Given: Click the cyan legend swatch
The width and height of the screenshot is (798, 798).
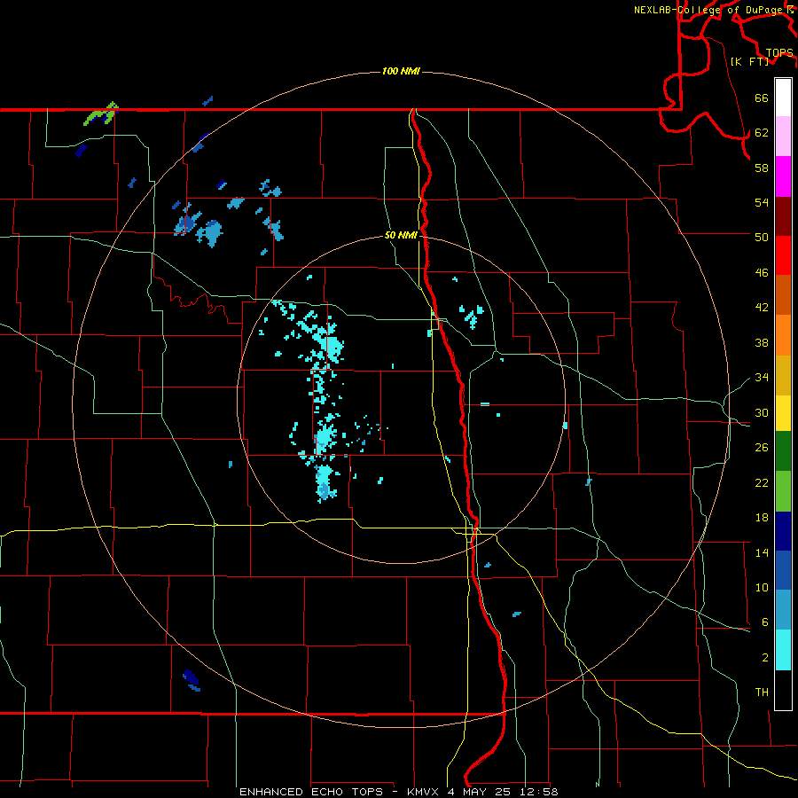Looking at the screenshot, I should coord(783,650).
